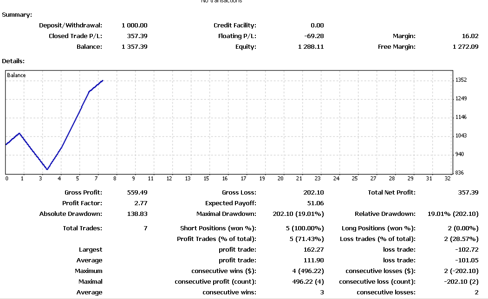Click the Profit Factor value 2.77
The image size is (488, 299).
(x=141, y=203)
